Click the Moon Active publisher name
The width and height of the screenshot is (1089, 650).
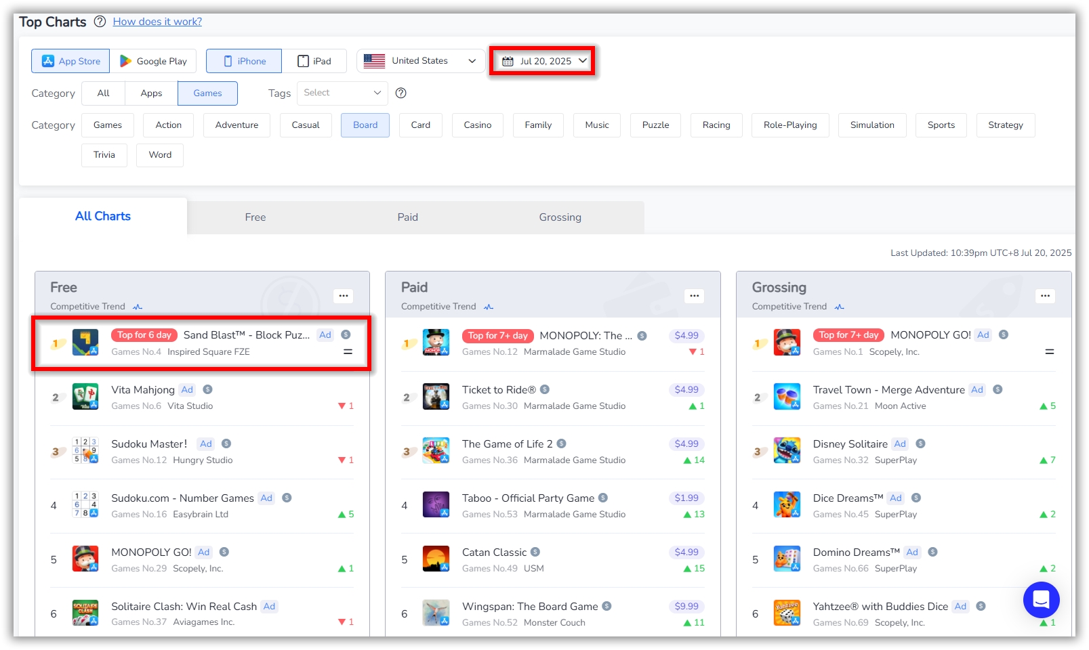(x=901, y=406)
